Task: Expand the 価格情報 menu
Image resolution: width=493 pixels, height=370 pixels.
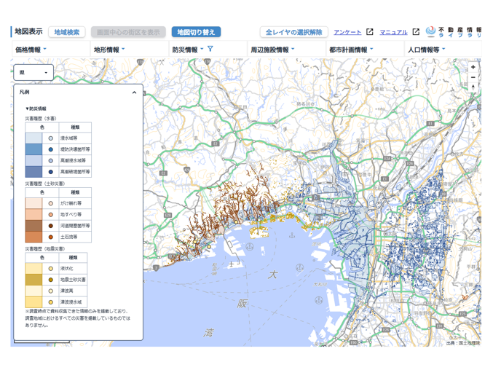Action: point(31,50)
